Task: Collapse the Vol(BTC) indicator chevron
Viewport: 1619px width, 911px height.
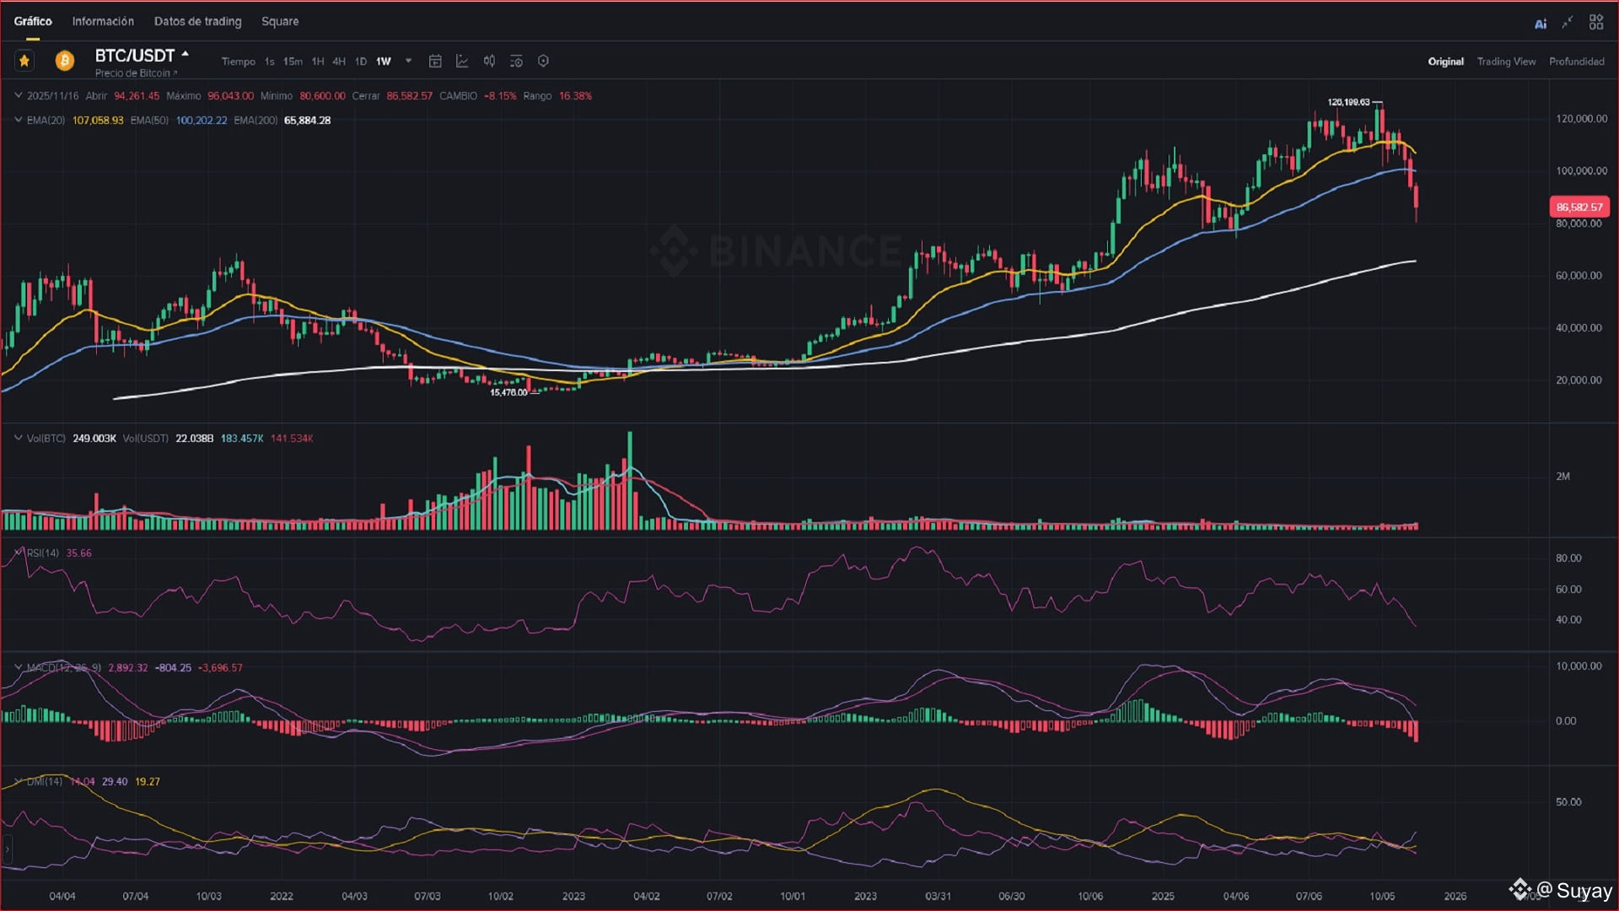Action: pyautogui.click(x=19, y=438)
